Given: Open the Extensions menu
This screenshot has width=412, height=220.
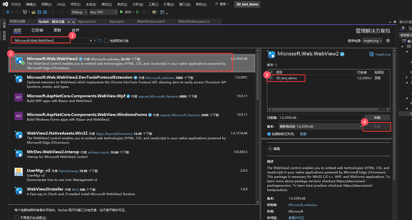Looking at the screenshot, I should (169, 4).
